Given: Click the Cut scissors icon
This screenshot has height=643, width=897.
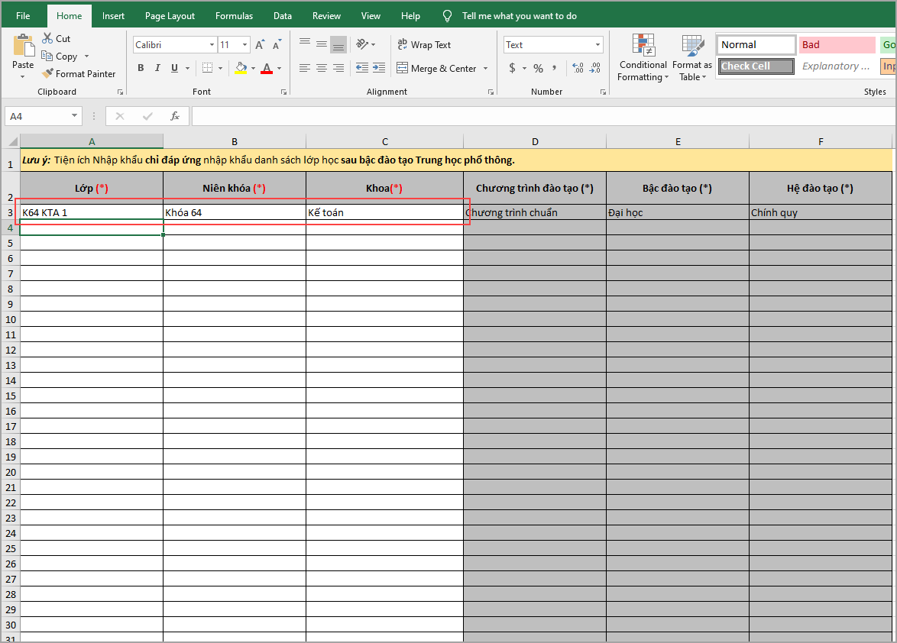Looking at the screenshot, I should 47,38.
